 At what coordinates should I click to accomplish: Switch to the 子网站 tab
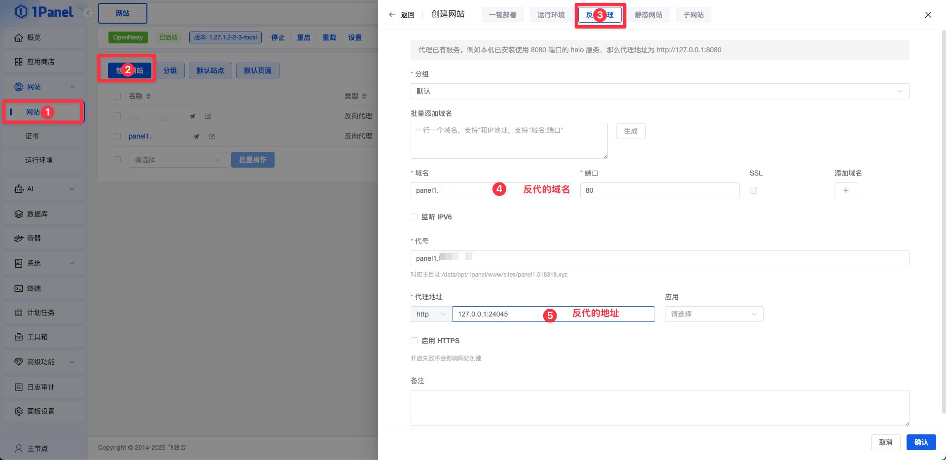tap(693, 15)
